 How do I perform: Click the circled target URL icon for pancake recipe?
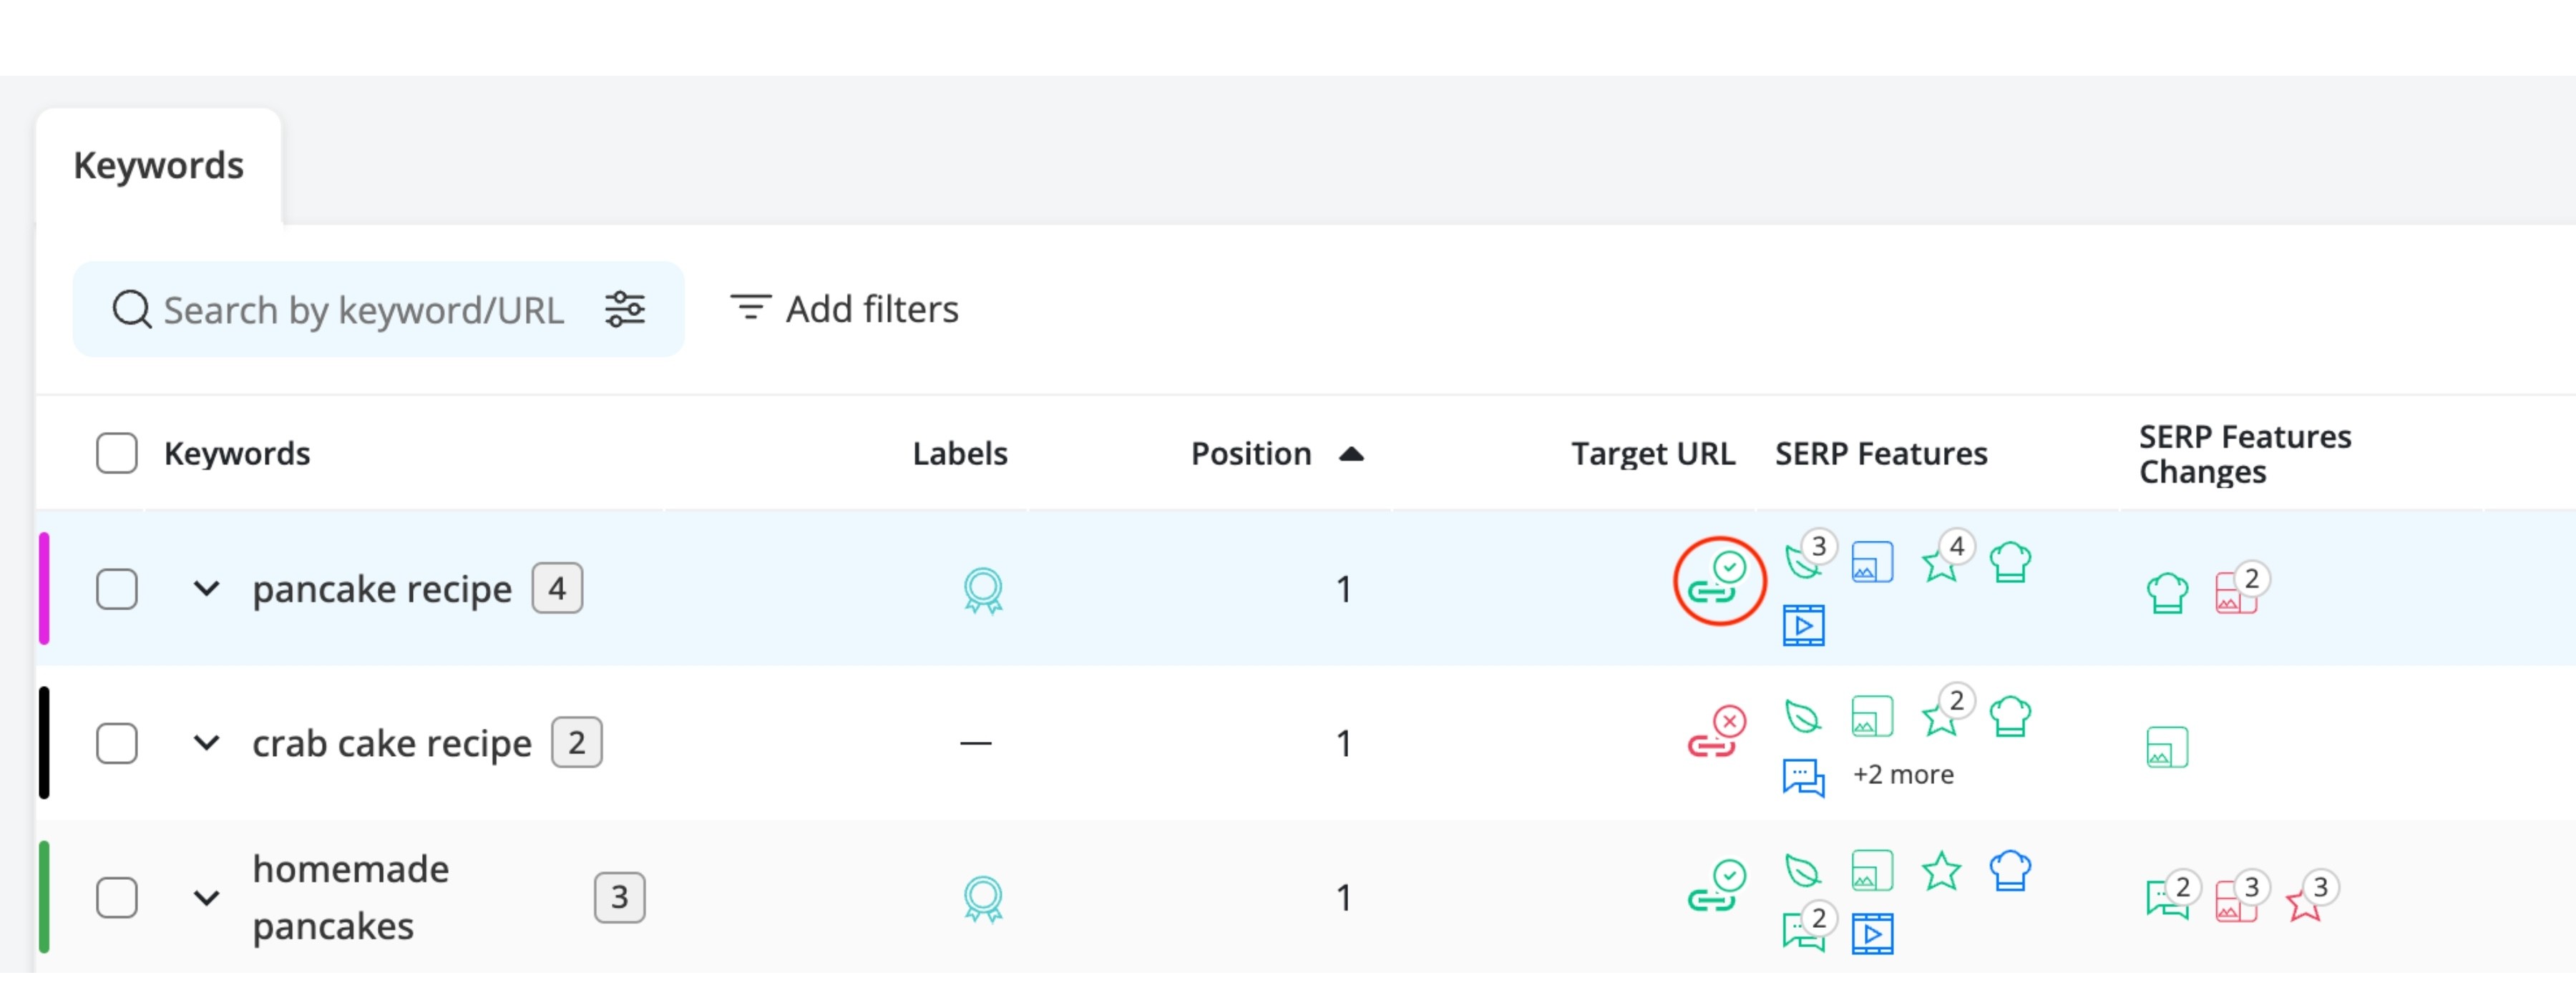pos(1717,579)
